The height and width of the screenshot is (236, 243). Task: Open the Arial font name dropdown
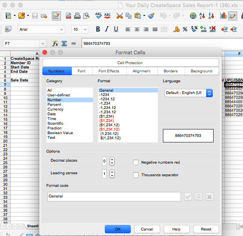click(62, 29)
